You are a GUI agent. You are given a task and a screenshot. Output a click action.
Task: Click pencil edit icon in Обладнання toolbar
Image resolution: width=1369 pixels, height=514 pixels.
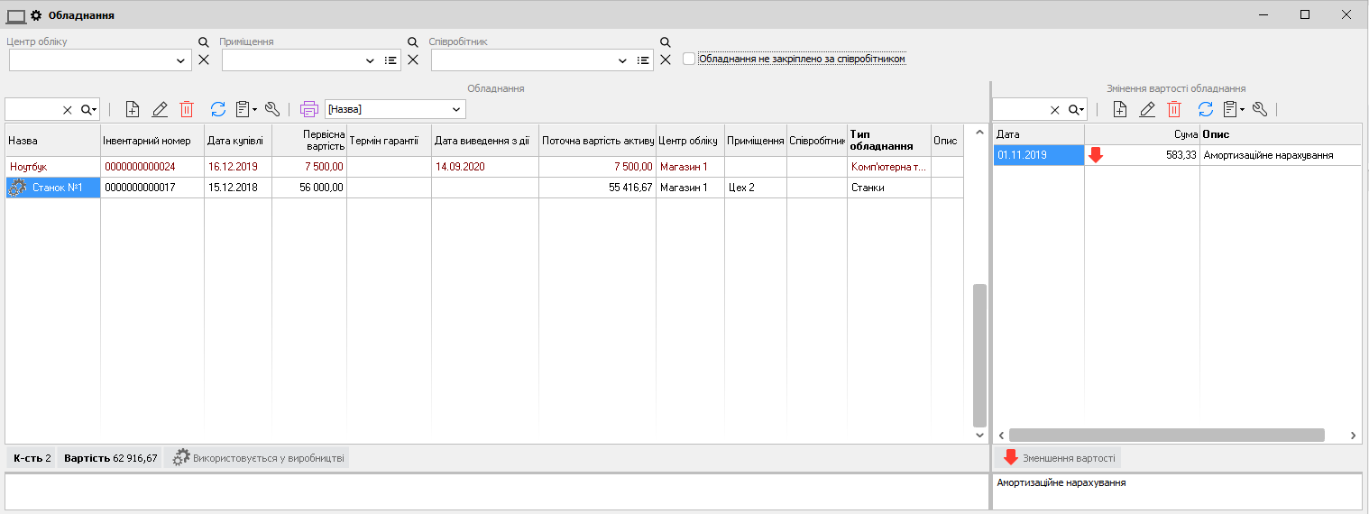click(x=160, y=109)
